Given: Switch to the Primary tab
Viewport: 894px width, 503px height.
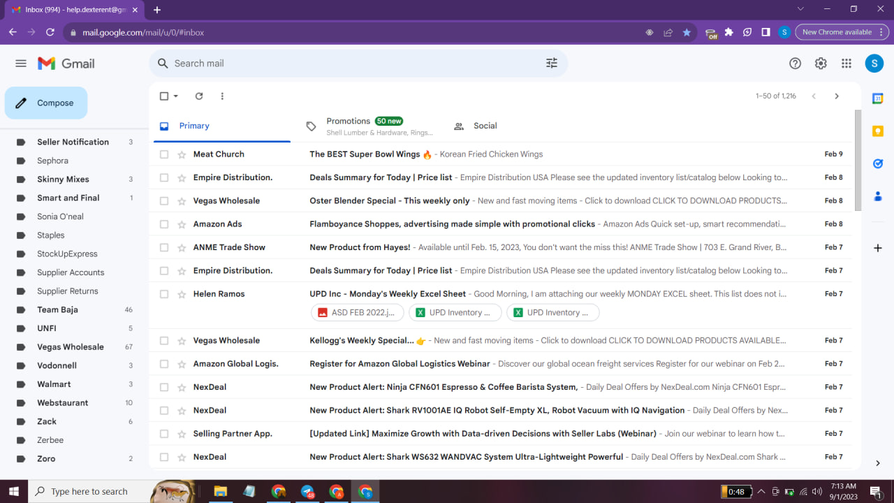Looking at the screenshot, I should coord(222,126).
